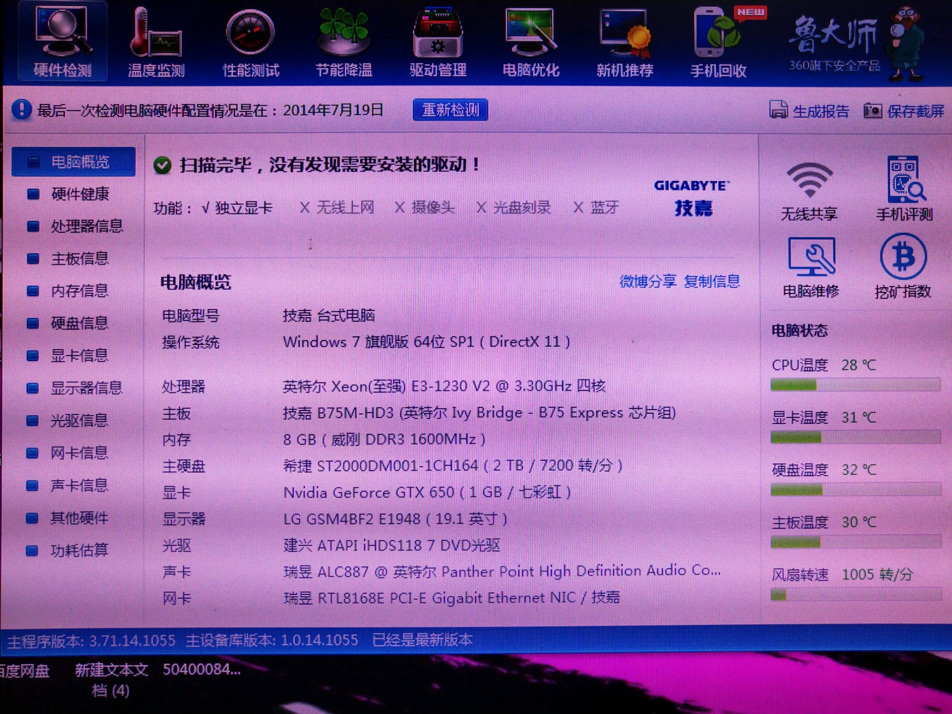
Task: Open the 50400084... desktop file
Action: 202,670
